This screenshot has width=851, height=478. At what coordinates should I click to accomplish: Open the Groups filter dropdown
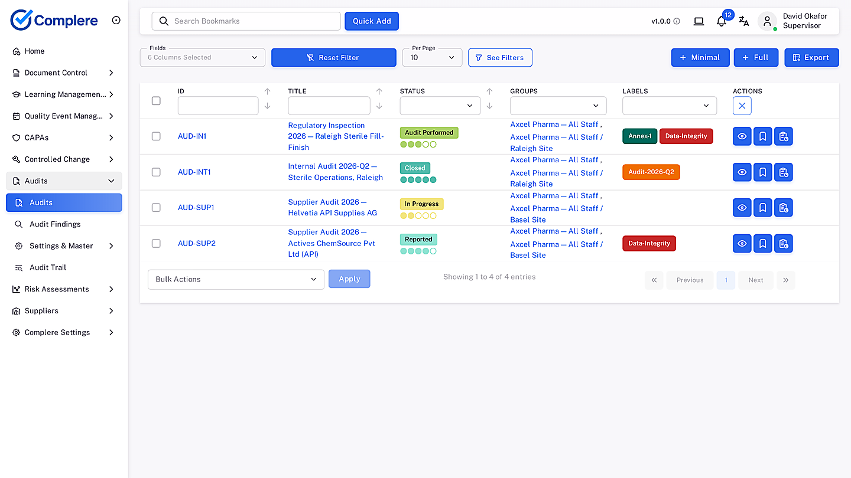pos(558,106)
